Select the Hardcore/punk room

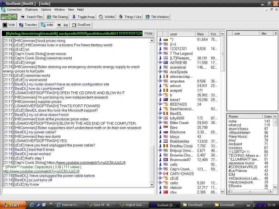tap(241, 182)
